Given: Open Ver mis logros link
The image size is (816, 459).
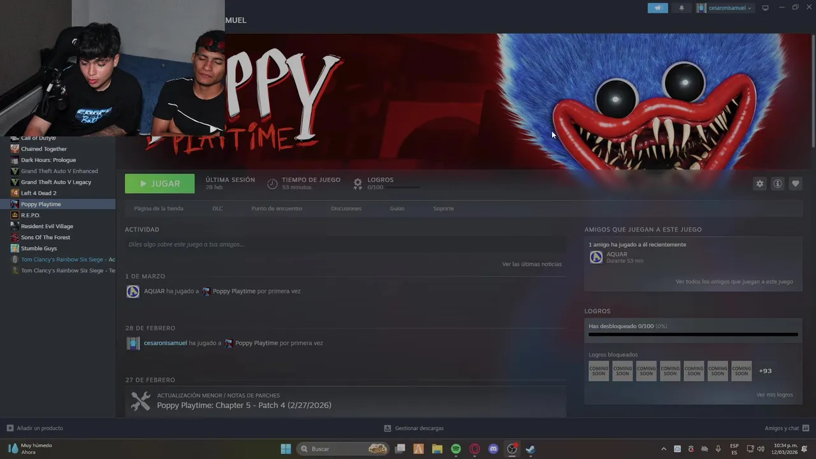Looking at the screenshot, I should (775, 395).
